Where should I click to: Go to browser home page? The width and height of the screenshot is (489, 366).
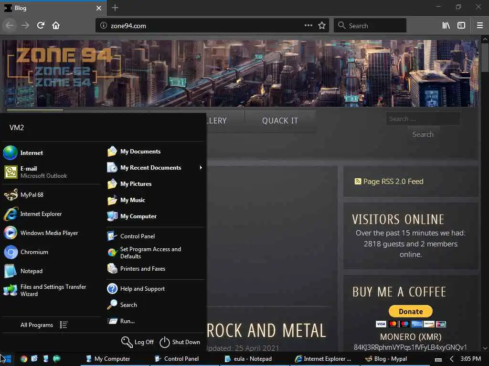56,26
